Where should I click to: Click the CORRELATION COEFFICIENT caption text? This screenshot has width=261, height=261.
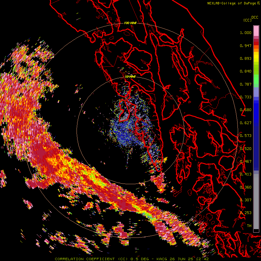pyautogui.click(x=85, y=259)
